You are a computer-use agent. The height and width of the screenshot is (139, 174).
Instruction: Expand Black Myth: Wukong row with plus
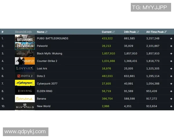(171, 54)
